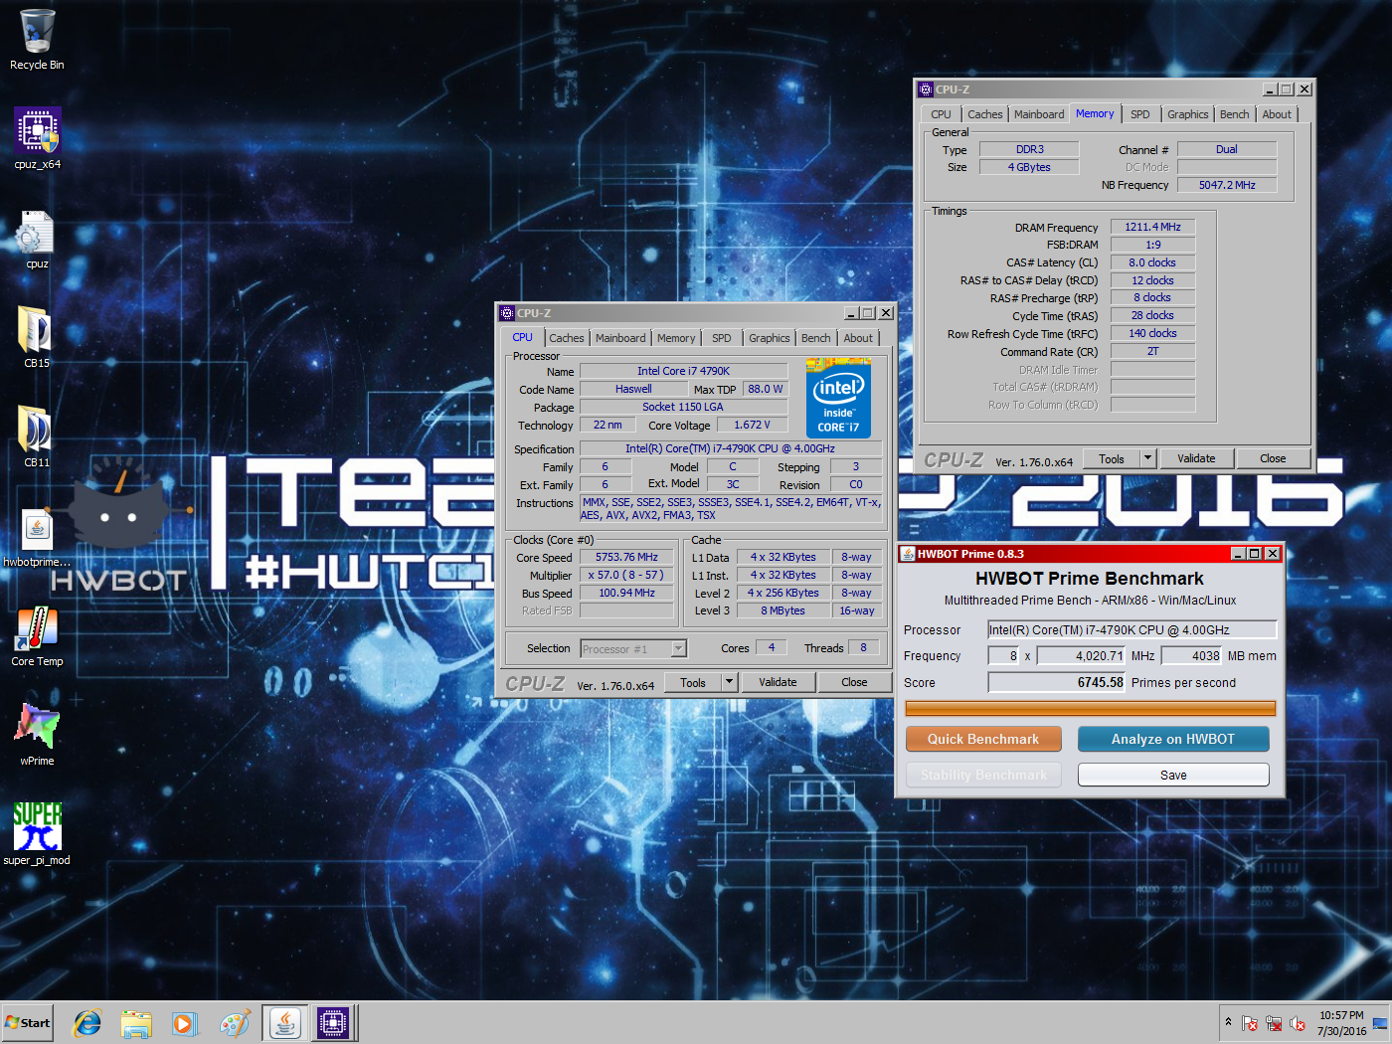This screenshot has height=1044, width=1392.
Task: Open the Recycle Bin desktop icon
Action: point(37,40)
